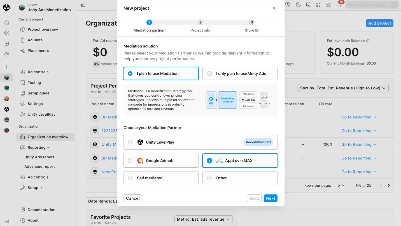Expand the Metric: Est. ads revenue dropdown
Screen dimensions: 401x226
click(203, 219)
